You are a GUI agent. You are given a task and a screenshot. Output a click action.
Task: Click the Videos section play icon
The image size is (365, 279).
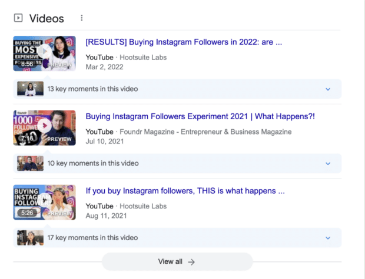pyautogui.click(x=18, y=18)
